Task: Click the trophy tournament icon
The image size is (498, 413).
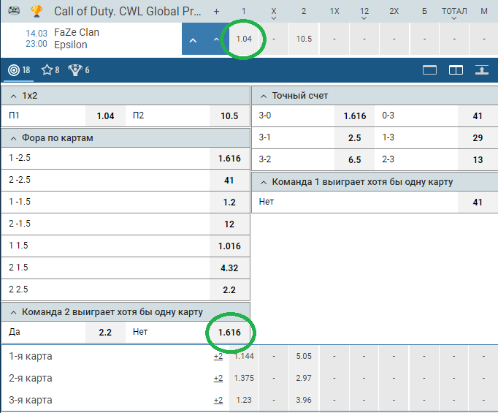Action: (x=37, y=11)
